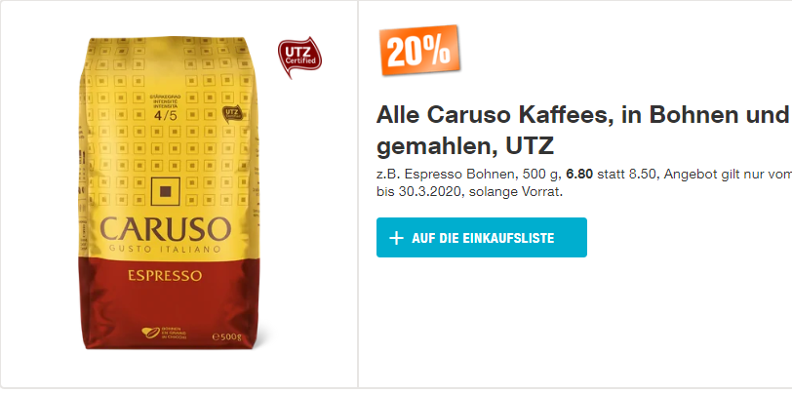Click the coffee bean icon on bag bottom
Screen dimensions: 792x393
coord(150,334)
